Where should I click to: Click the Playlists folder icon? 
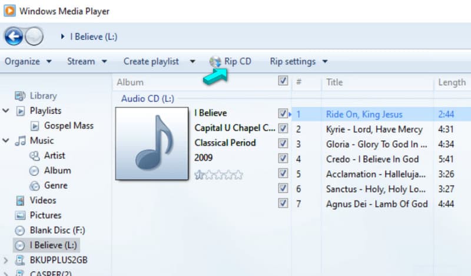coord(21,111)
